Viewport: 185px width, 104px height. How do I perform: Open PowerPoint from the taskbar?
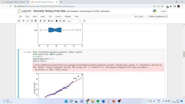(114, 101)
